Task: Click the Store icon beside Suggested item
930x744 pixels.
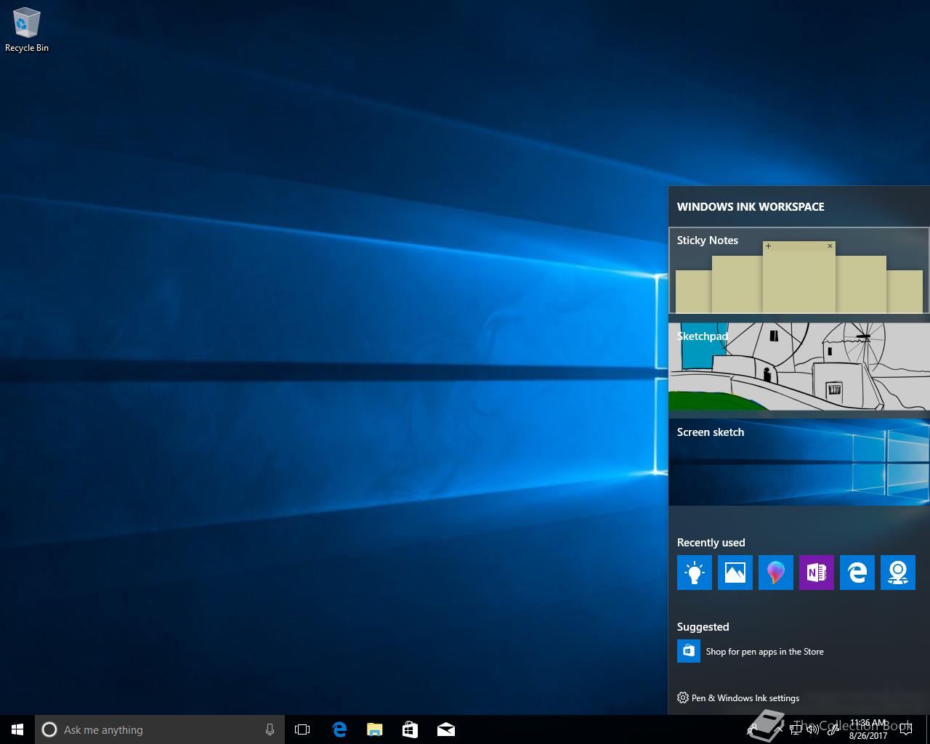Action: [x=688, y=651]
